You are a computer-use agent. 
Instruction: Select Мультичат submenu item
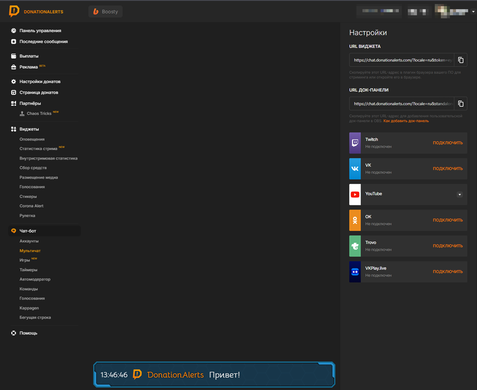click(30, 250)
